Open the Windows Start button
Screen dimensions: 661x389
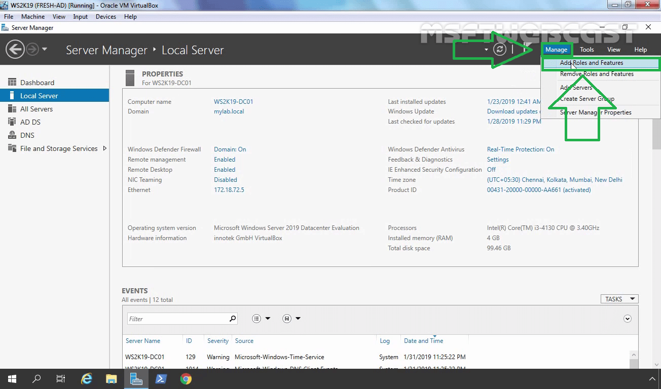(x=12, y=379)
